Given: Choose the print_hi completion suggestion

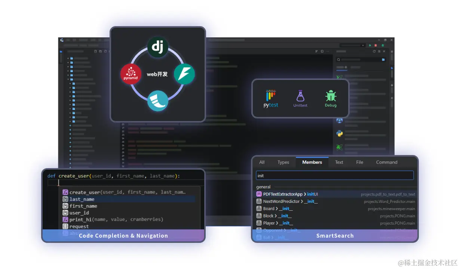Looking at the screenshot, I should (129, 219).
